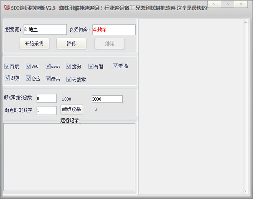Viewport: 253px width, 199px height.
Task: Click the 断点时的总数 input field
Action: (46, 98)
